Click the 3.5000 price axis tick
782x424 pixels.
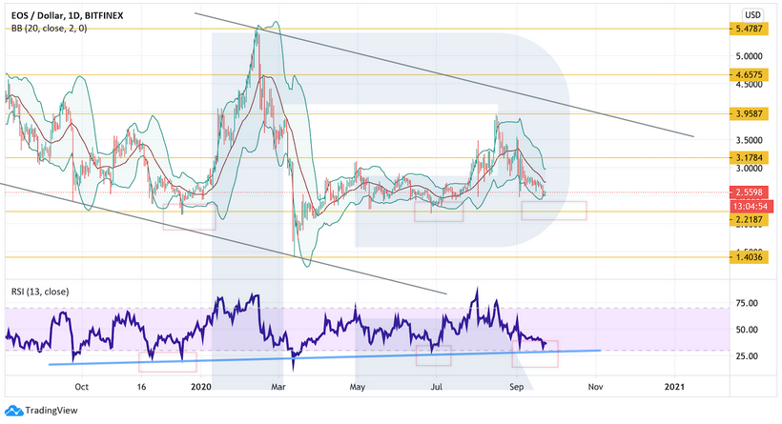(x=749, y=140)
